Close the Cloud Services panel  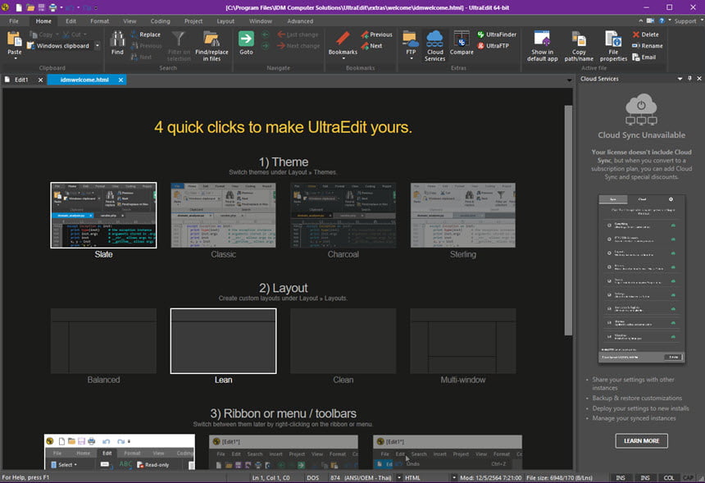pos(699,79)
